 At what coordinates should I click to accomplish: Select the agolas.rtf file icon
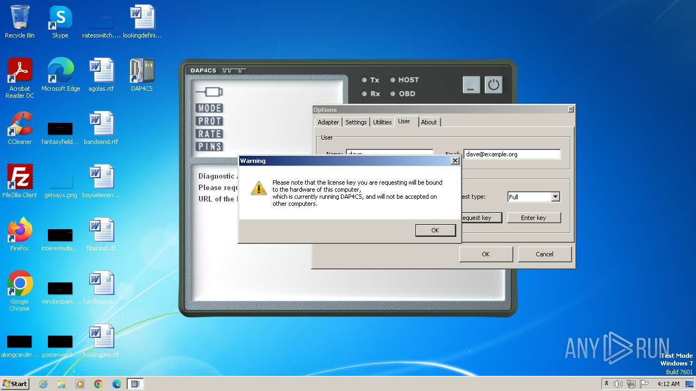101,75
